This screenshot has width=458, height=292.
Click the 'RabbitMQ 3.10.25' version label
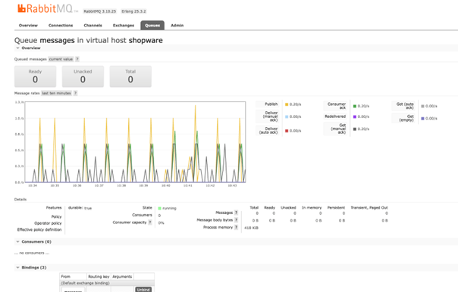pos(100,11)
